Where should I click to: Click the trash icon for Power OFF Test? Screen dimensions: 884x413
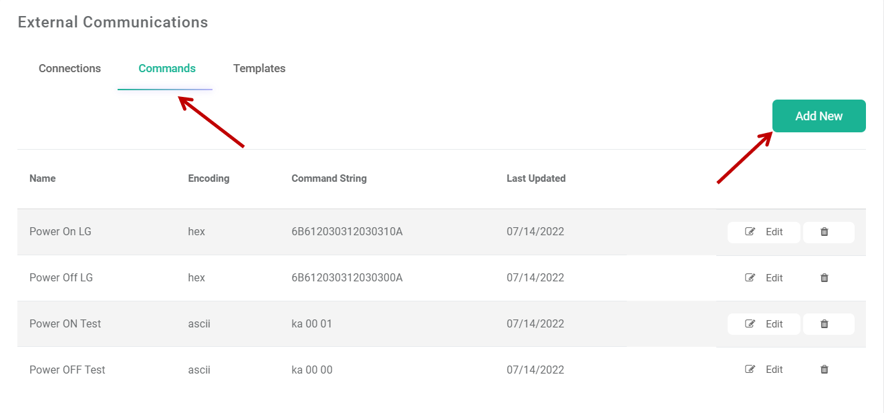coord(824,369)
